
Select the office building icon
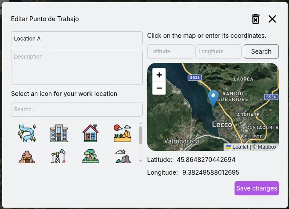click(x=59, y=133)
